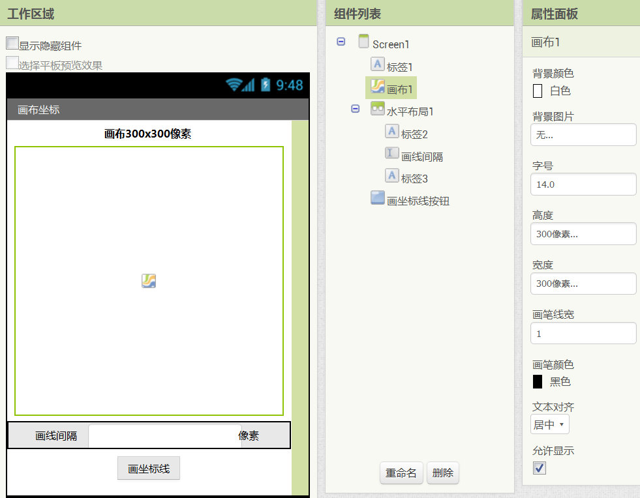This screenshot has width=640, height=498.
Task: Click the 画坐标线按钮 button icon
Action: pyautogui.click(x=377, y=198)
